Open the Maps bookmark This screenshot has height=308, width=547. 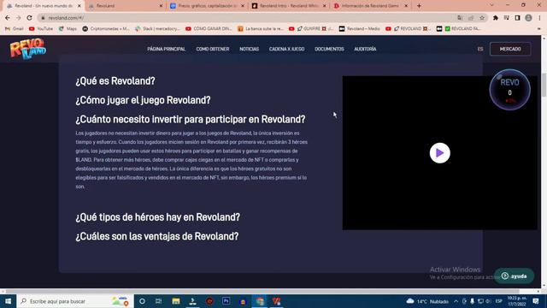[x=68, y=28]
